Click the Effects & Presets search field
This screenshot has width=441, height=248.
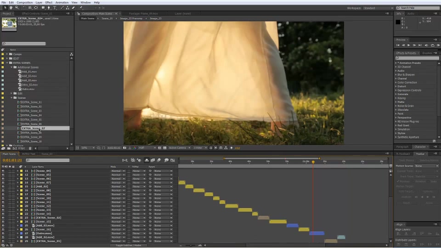(417, 58)
